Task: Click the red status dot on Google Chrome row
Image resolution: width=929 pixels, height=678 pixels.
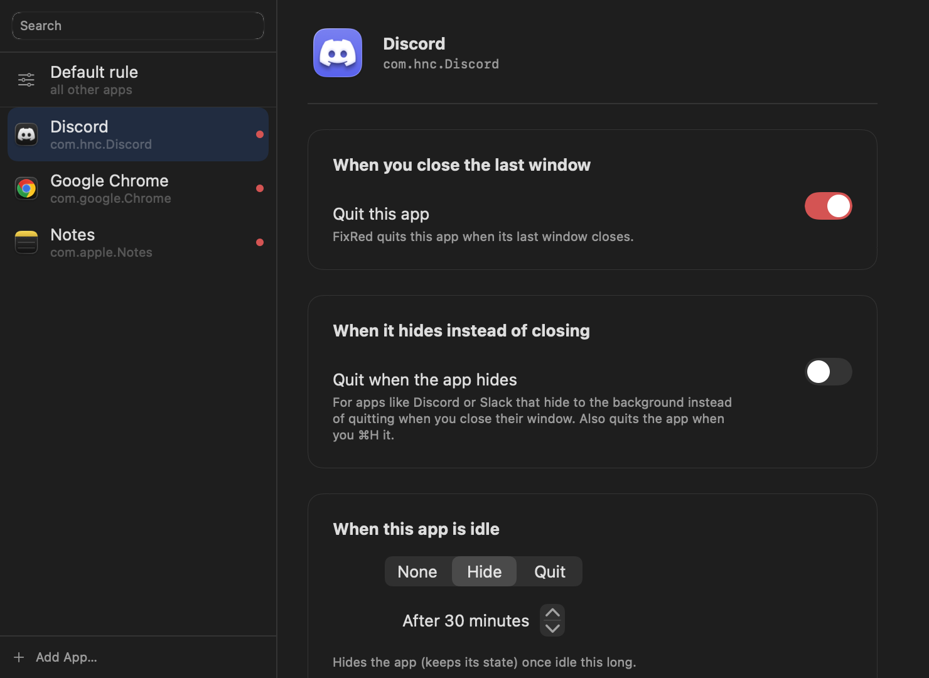Action: tap(260, 188)
